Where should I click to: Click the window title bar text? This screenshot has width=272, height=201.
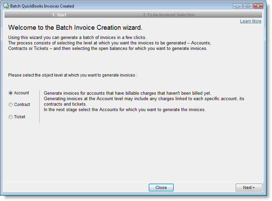(x=42, y=6)
